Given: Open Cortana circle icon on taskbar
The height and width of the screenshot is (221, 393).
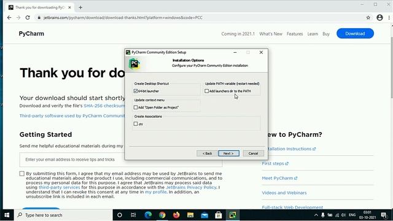Looking at the screenshot, I should (x=120, y=215).
